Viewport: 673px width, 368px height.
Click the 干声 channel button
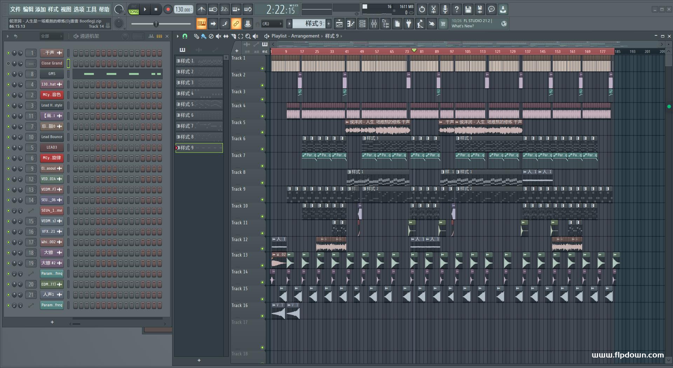coord(52,53)
